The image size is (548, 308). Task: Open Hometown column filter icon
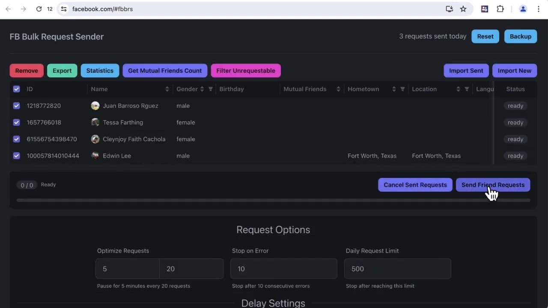click(402, 89)
